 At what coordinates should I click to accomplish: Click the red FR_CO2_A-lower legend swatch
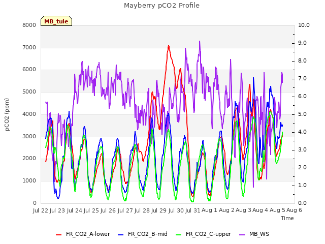[x=59, y=235]
